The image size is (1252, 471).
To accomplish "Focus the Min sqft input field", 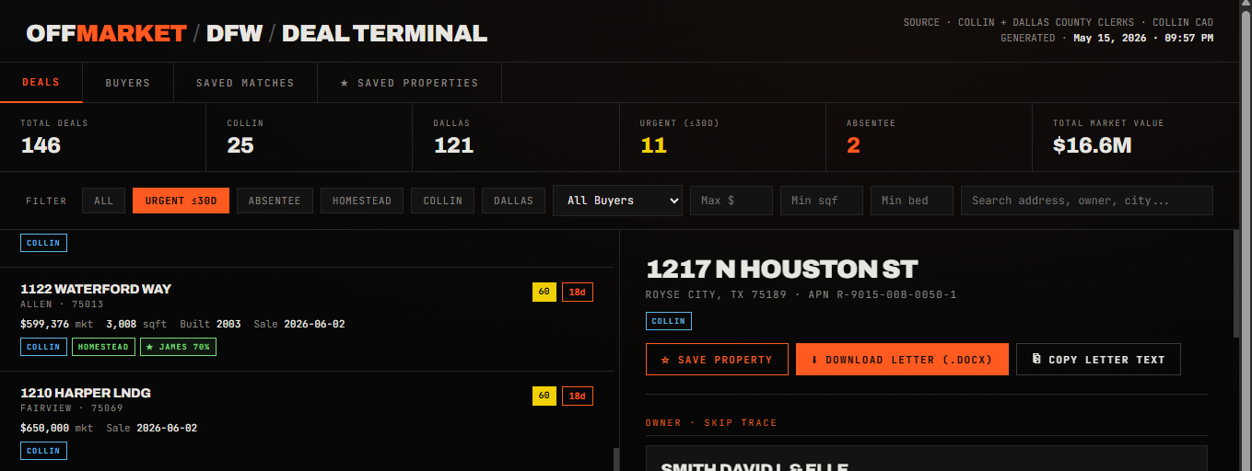I will 822,201.
